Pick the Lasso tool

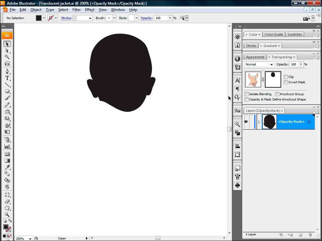coord(7,64)
